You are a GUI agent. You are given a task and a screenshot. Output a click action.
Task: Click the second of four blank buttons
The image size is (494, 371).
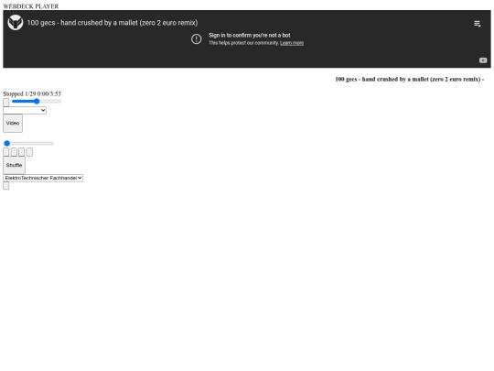tap(14, 152)
